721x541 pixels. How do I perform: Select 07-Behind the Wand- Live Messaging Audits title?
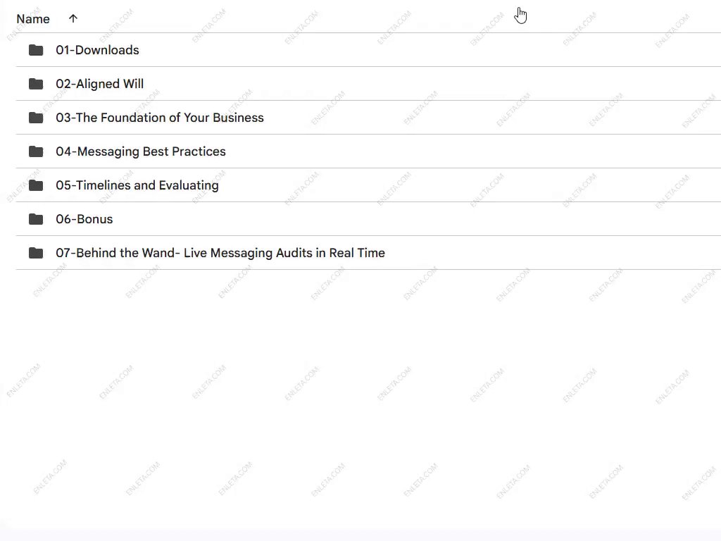point(220,253)
